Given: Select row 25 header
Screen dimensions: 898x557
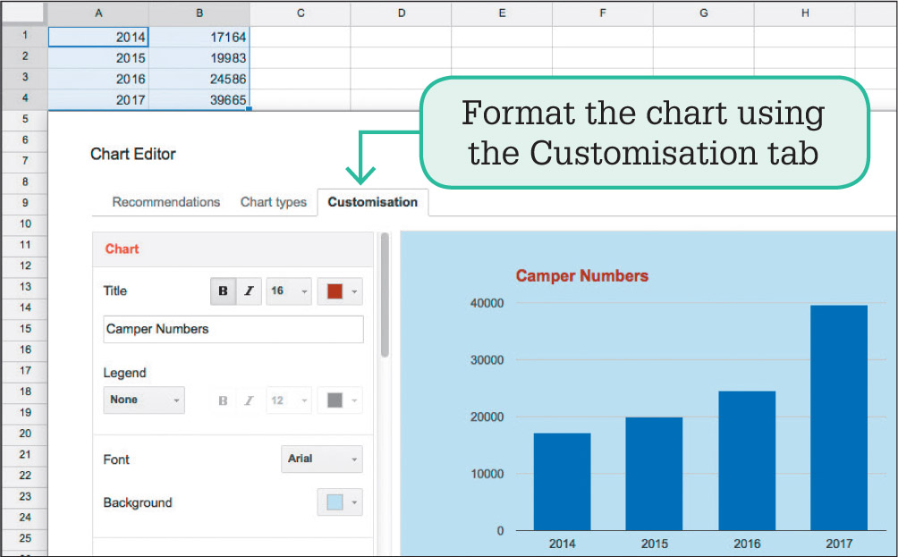Looking at the screenshot, I should click(25, 539).
